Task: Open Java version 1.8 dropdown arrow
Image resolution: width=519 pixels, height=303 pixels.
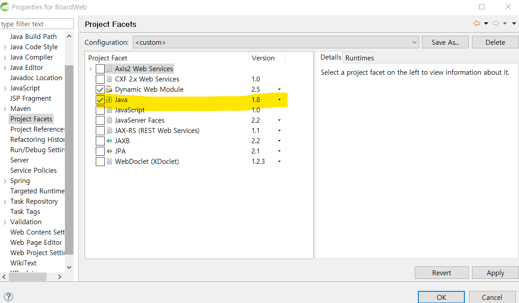Action: [x=279, y=100]
